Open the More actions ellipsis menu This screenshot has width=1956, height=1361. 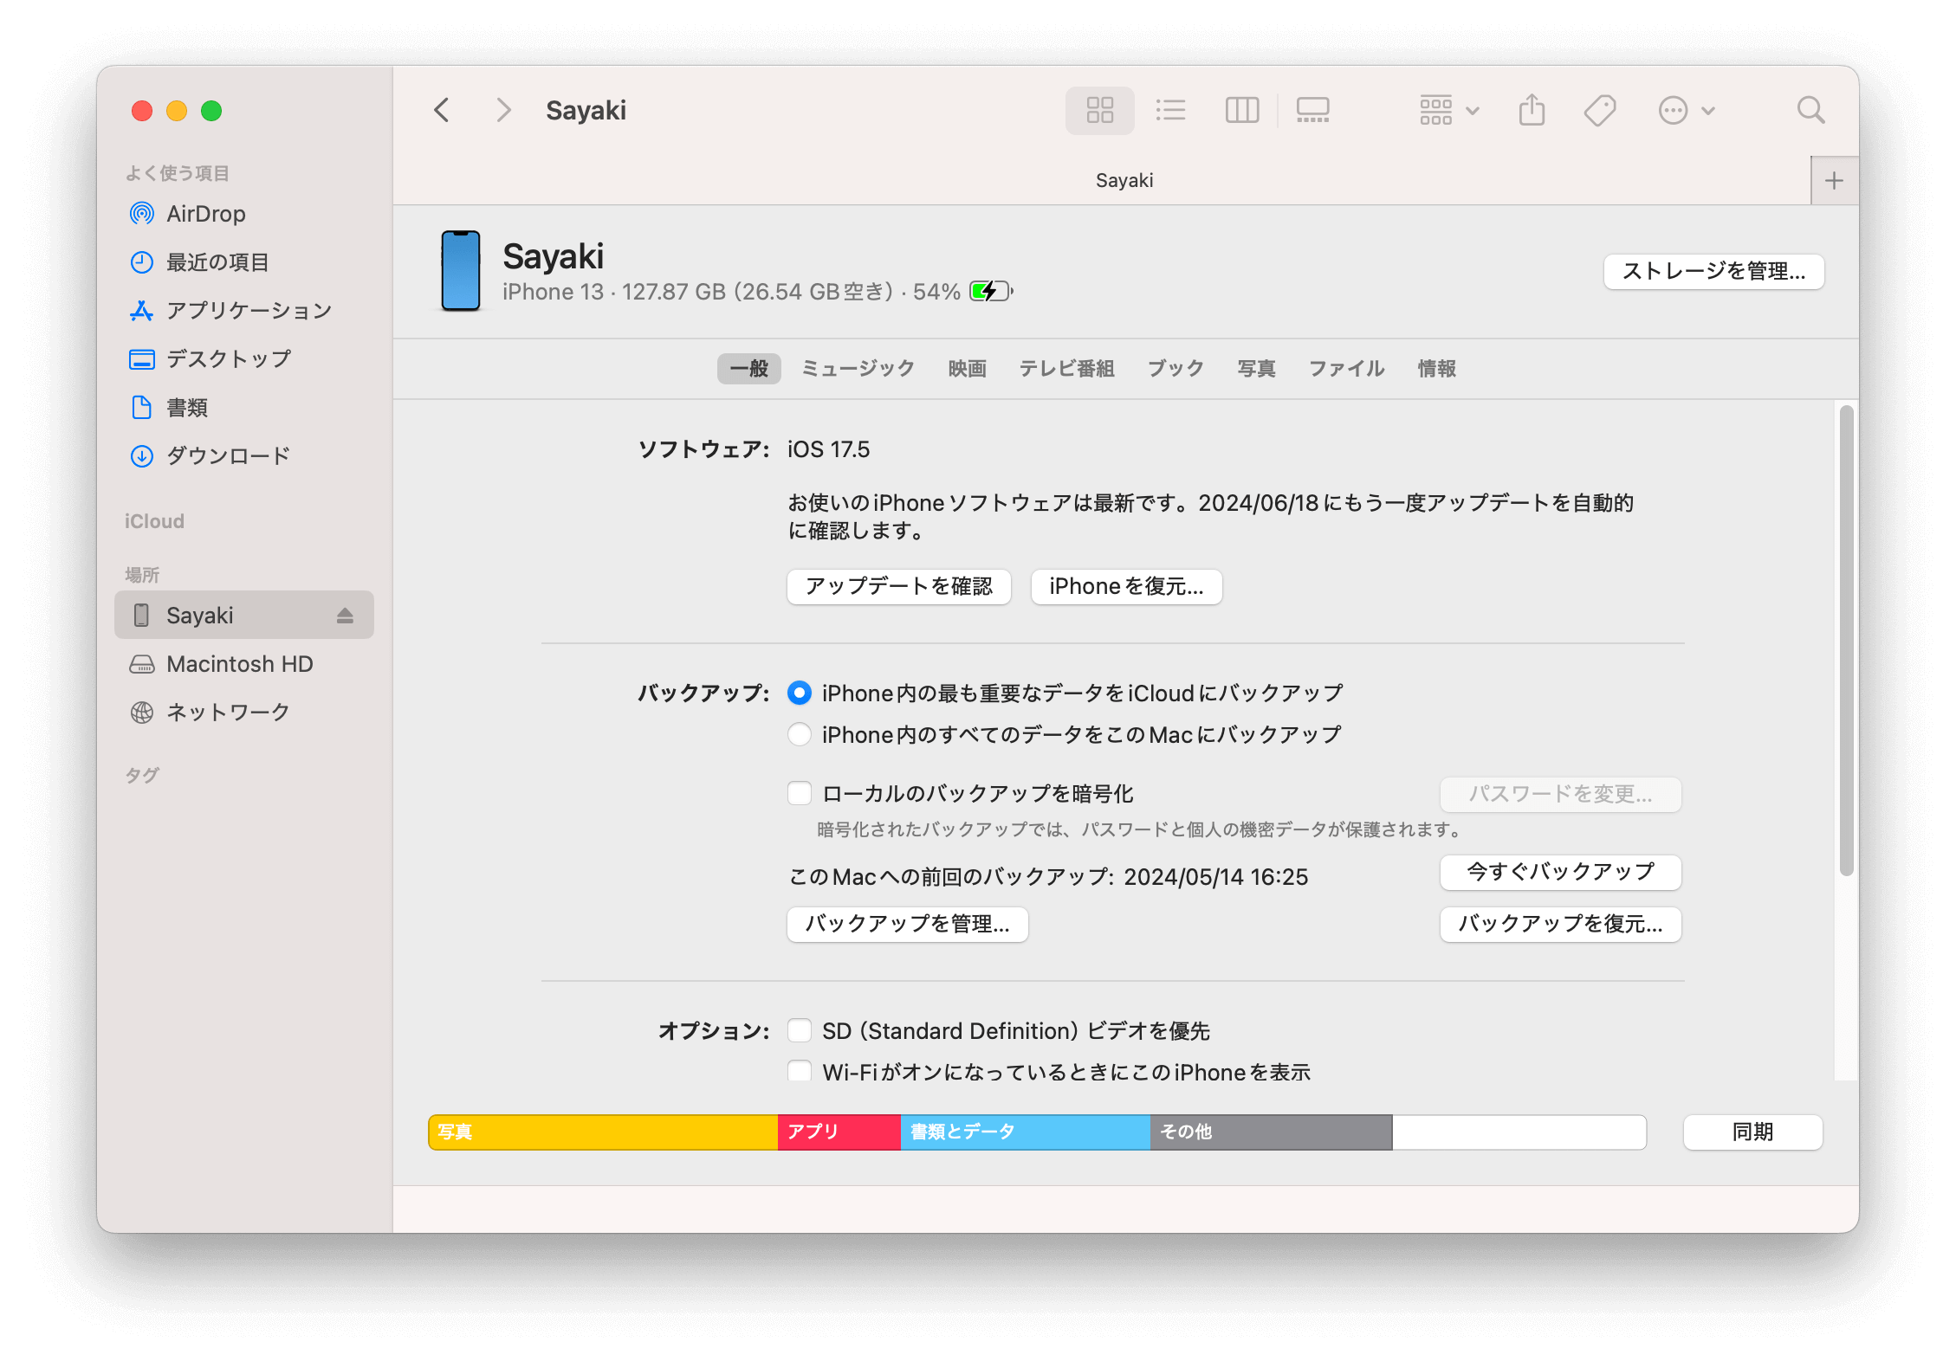[1686, 110]
